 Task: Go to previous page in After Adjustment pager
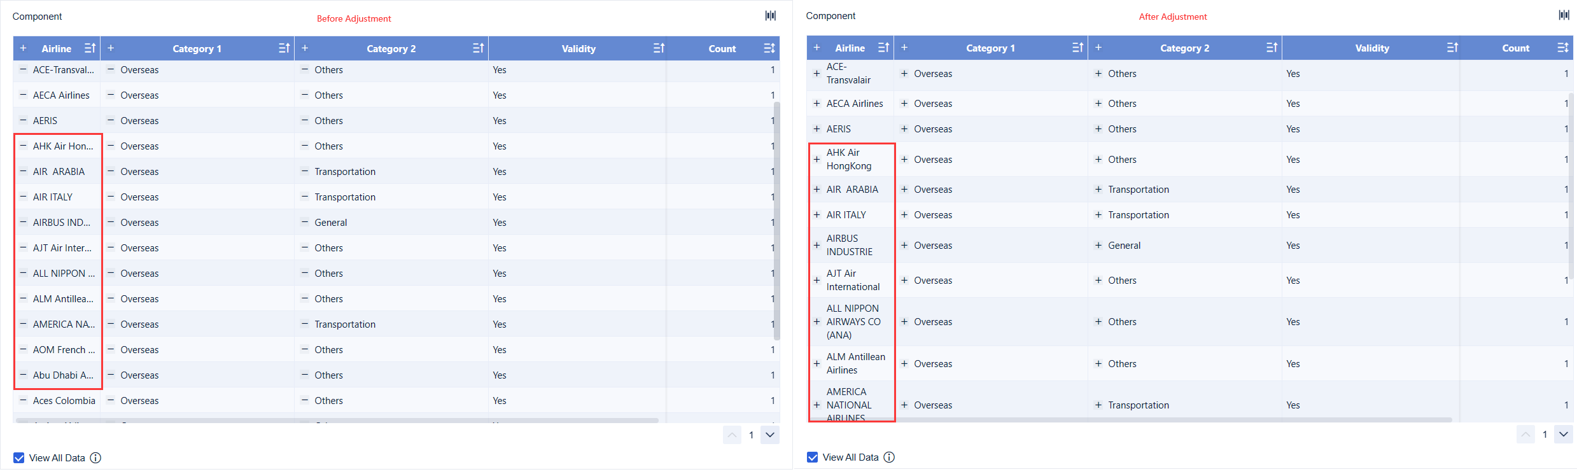[x=1525, y=435]
